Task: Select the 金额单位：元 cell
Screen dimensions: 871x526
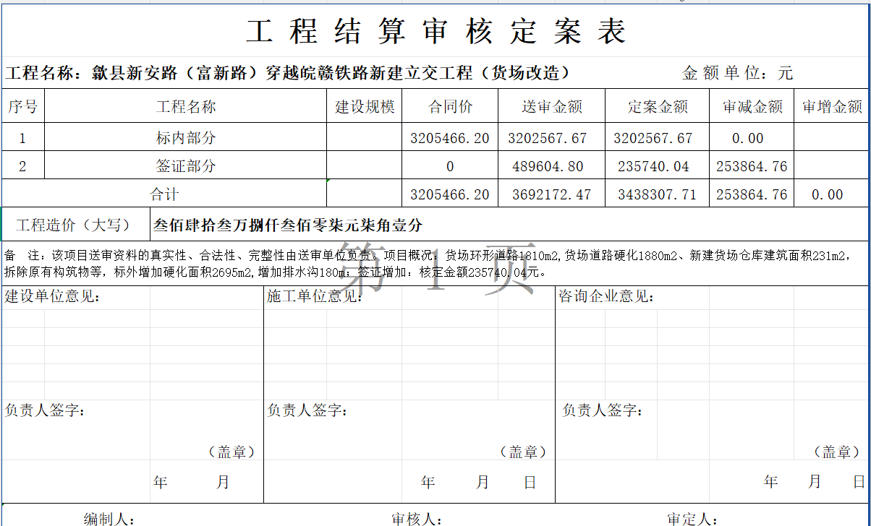Action: (737, 73)
